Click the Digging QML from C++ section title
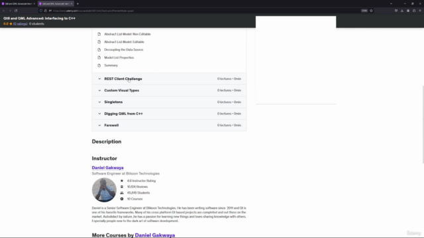The height and width of the screenshot is (238, 424). (x=124, y=114)
